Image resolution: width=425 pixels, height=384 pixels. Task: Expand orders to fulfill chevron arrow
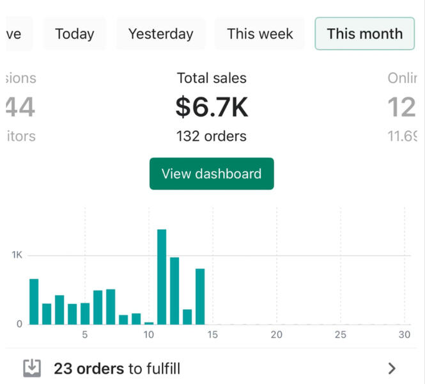pyautogui.click(x=392, y=368)
